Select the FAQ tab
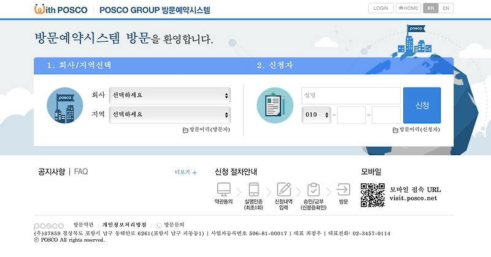 (x=81, y=172)
